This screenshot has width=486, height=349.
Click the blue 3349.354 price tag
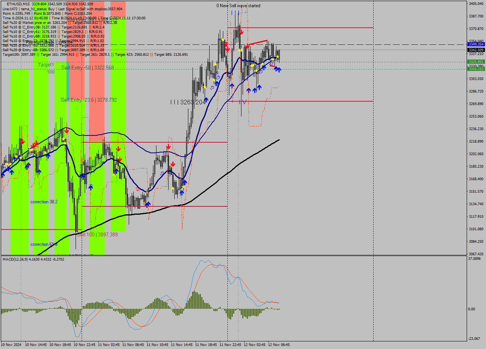[476, 44]
